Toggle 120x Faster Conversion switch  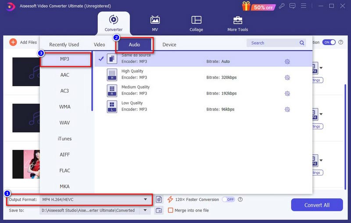[228, 199]
